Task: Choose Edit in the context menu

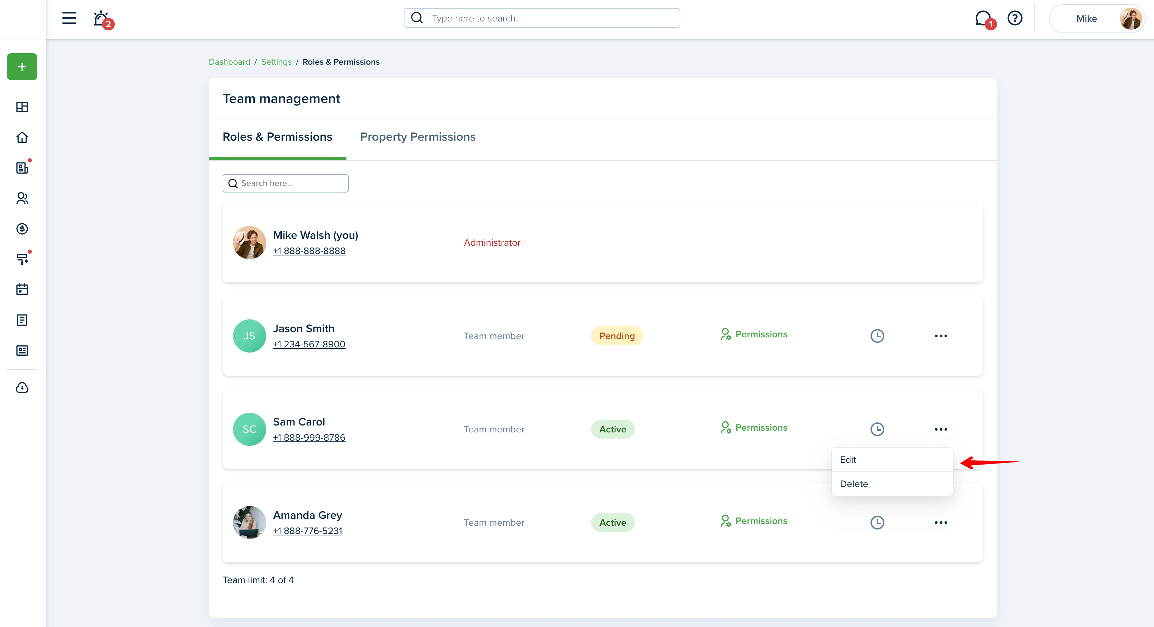Action: (x=892, y=460)
